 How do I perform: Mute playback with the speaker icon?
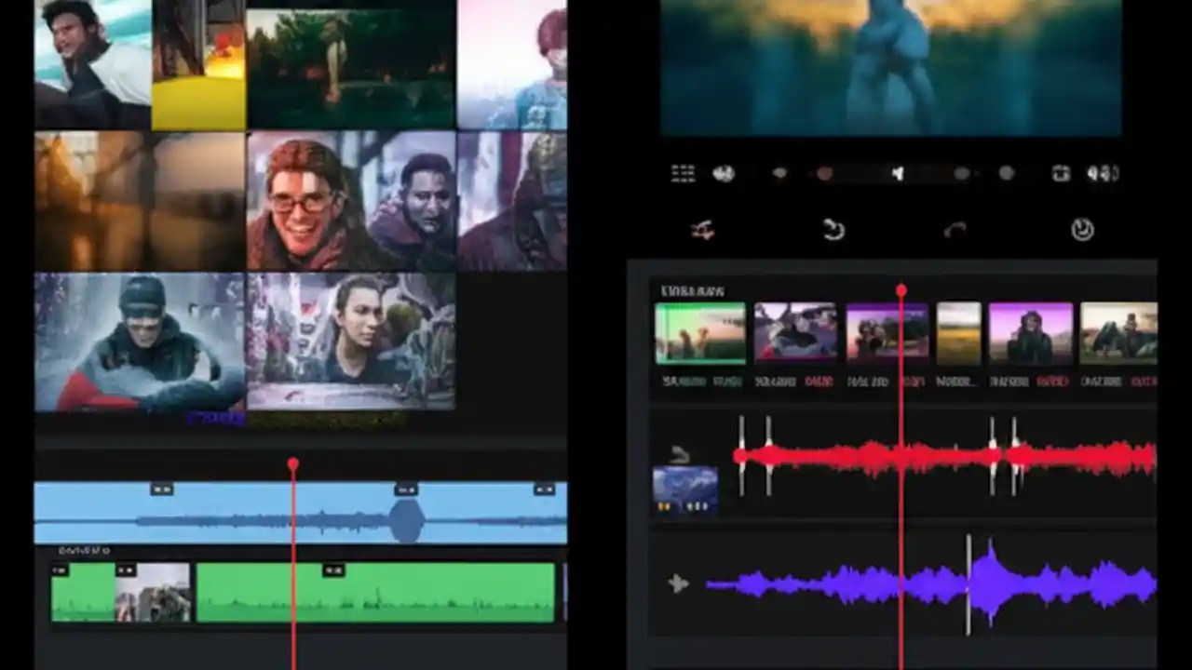click(x=898, y=173)
